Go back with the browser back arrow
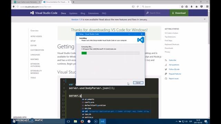 click(x=14, y=7)
